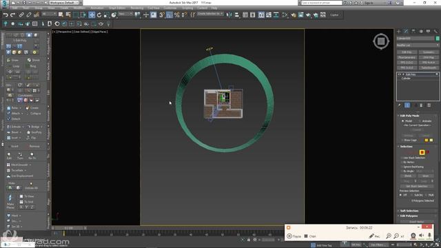Click the teapot icon in second toolbar row
The width and height of the screenshot is (441, 248).
click(x=101, y=24)
